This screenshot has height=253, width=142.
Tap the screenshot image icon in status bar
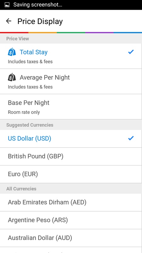point(7,5)
